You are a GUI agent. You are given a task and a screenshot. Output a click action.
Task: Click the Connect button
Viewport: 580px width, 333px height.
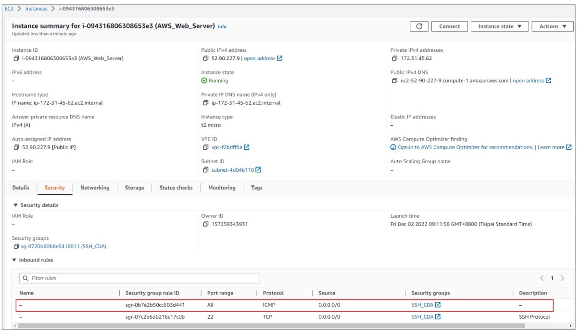pos(449,26)
